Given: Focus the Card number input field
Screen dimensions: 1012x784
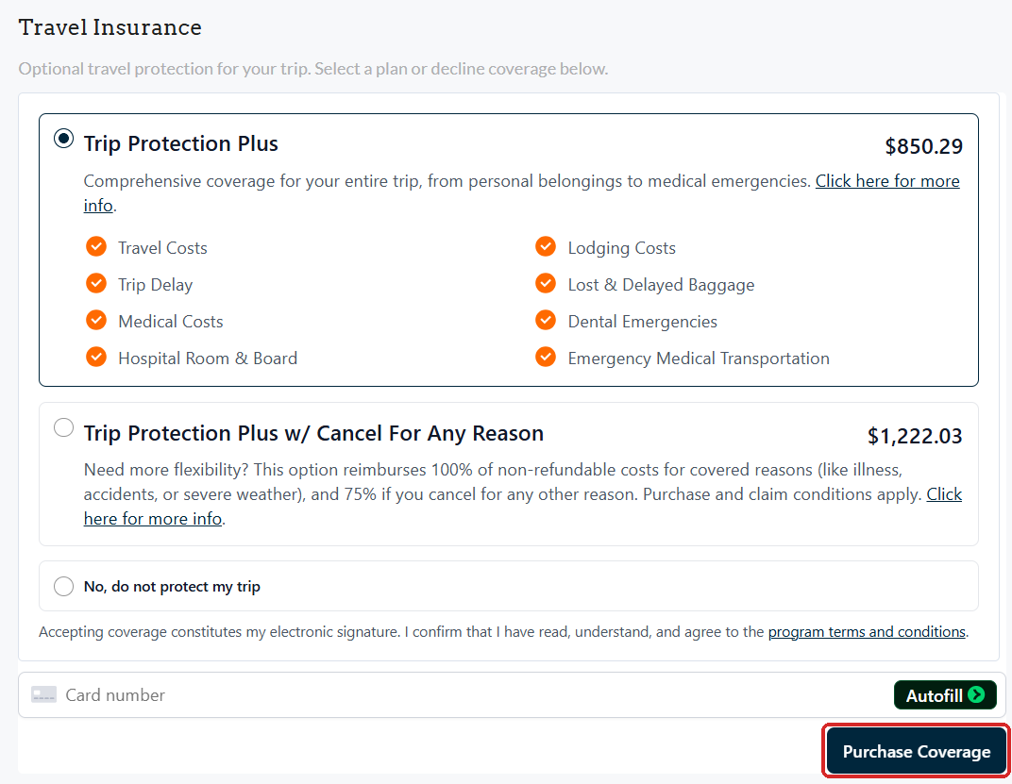Looking at the screenshot, I should [478, 695].
